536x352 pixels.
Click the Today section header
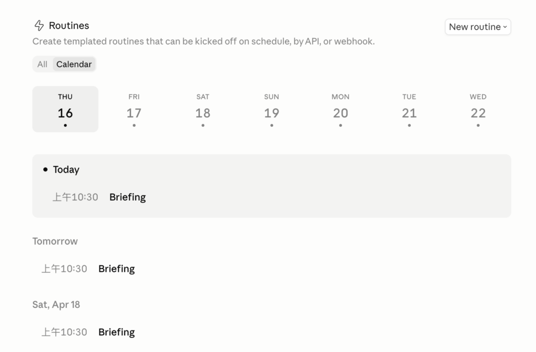coord(66,170)
